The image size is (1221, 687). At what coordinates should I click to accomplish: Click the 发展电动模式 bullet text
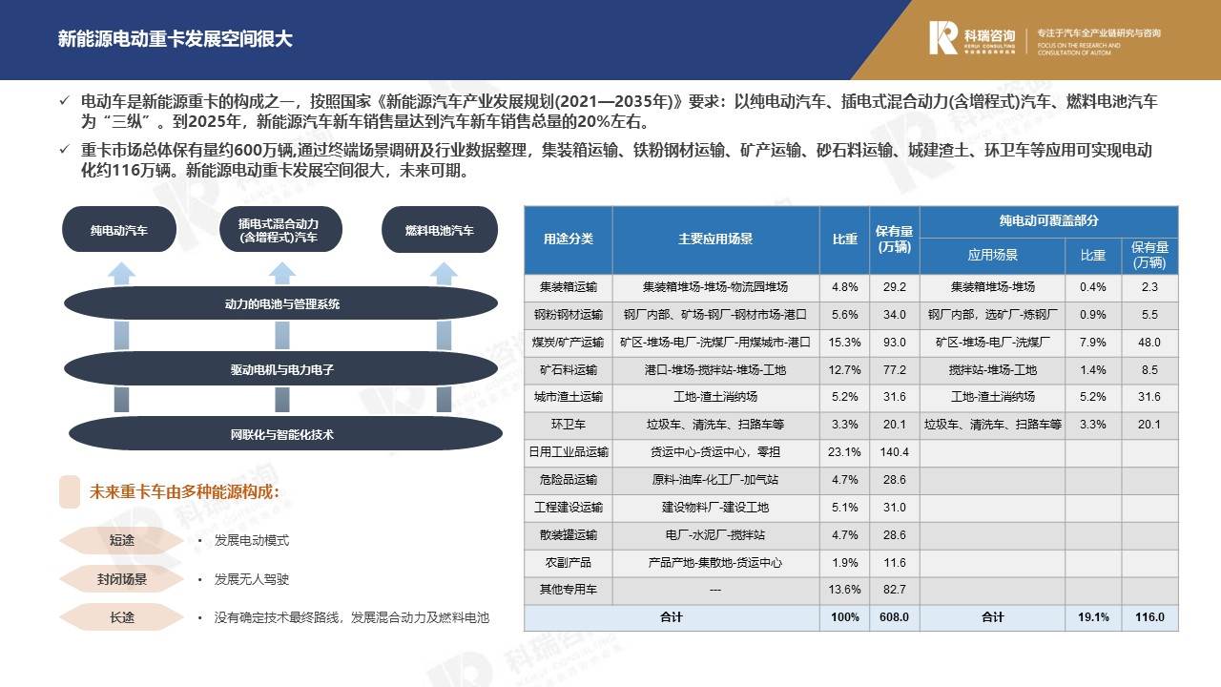(252, 540)
